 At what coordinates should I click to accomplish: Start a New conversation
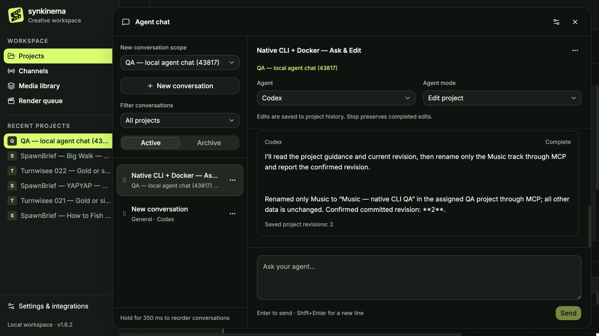[x=180, y=86]
